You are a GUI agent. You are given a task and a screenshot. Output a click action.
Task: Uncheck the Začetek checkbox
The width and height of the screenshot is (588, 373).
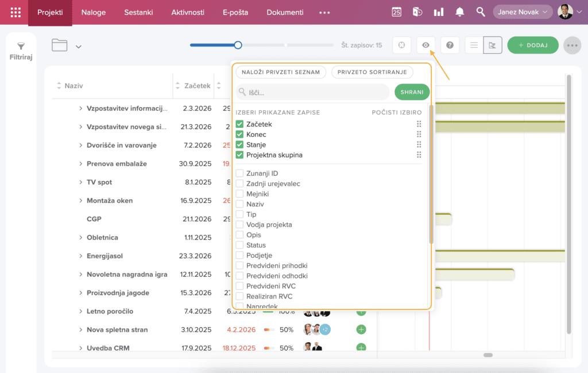(240, 124)
